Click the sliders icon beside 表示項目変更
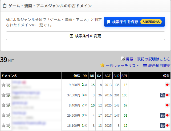The image size is (171, 131). click(145, 66)
